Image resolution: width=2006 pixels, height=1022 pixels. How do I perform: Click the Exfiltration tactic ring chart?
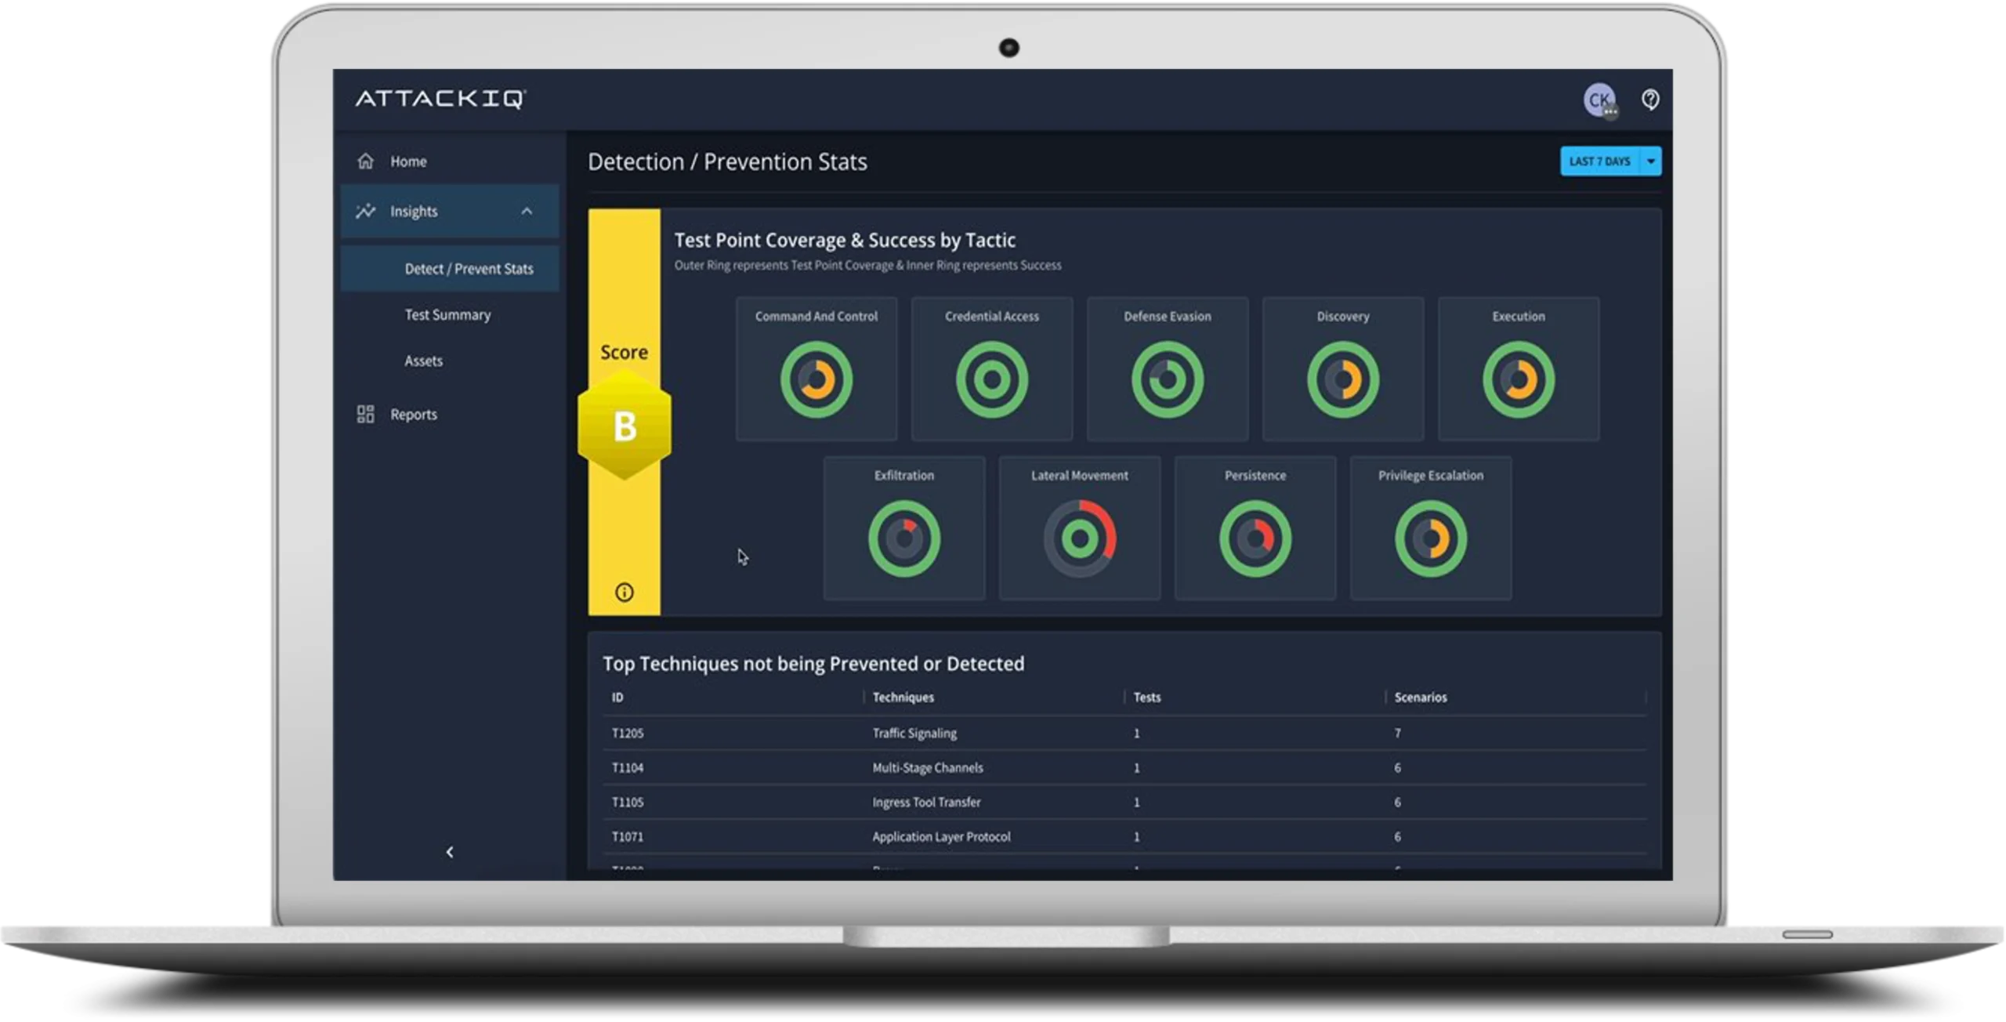[x=904, y=538]
